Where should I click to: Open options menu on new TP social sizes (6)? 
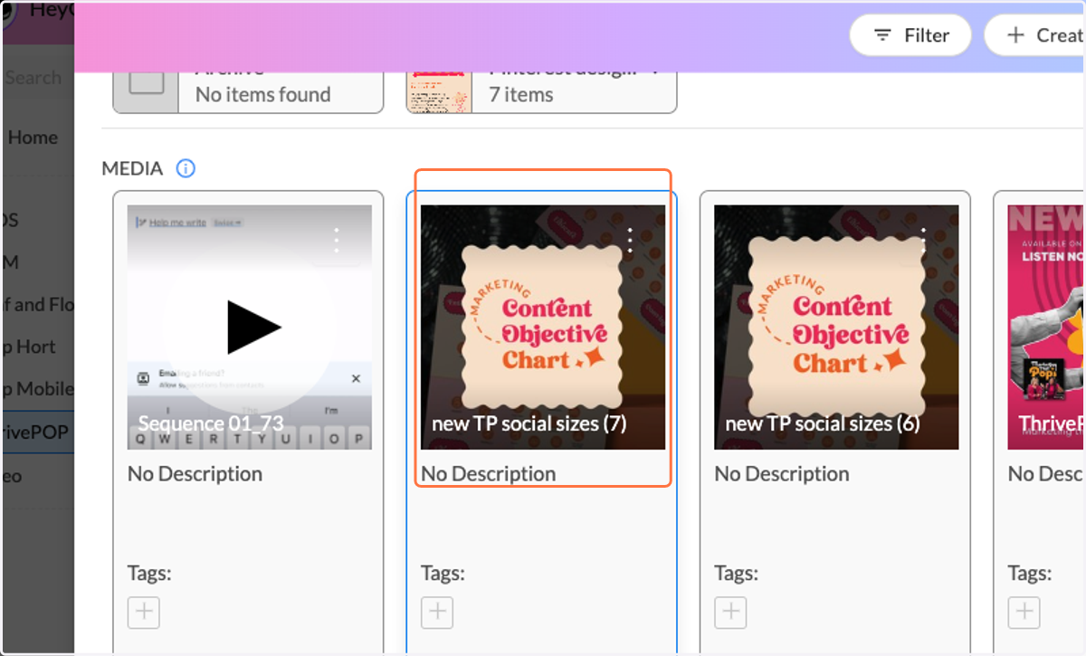[x=923, y=240]
